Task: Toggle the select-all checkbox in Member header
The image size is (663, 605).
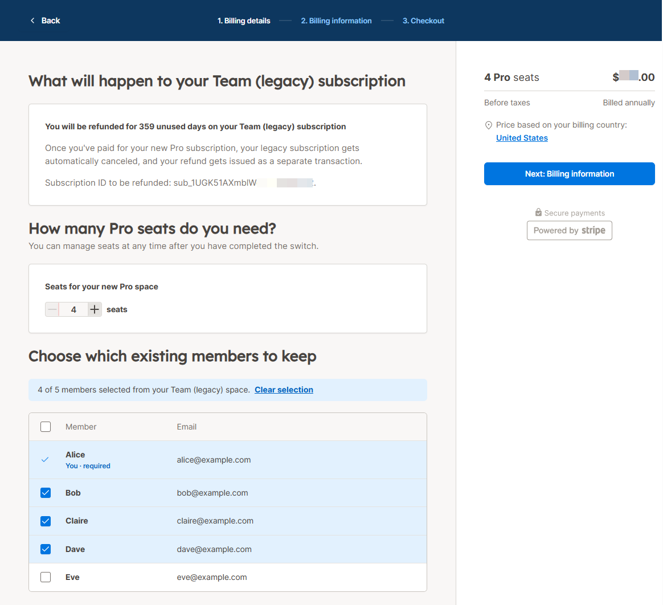Action: coord(46,427)
